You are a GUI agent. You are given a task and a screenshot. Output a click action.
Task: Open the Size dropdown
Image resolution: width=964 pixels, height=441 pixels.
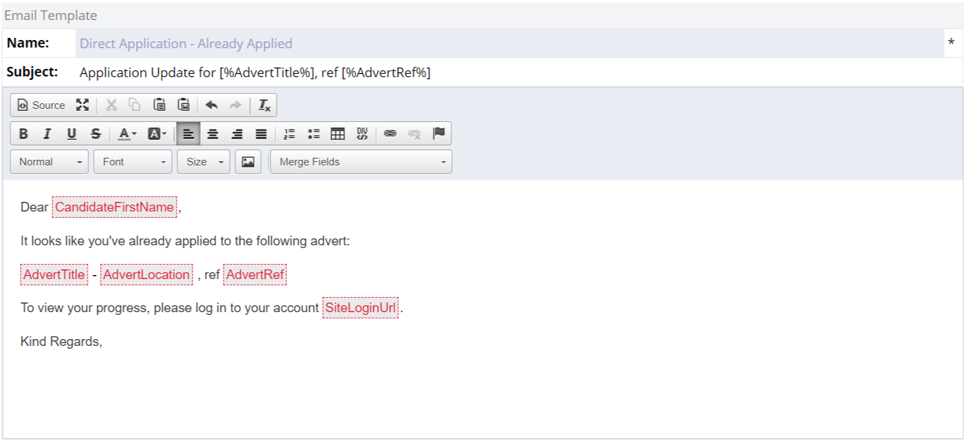coord(204,162)
